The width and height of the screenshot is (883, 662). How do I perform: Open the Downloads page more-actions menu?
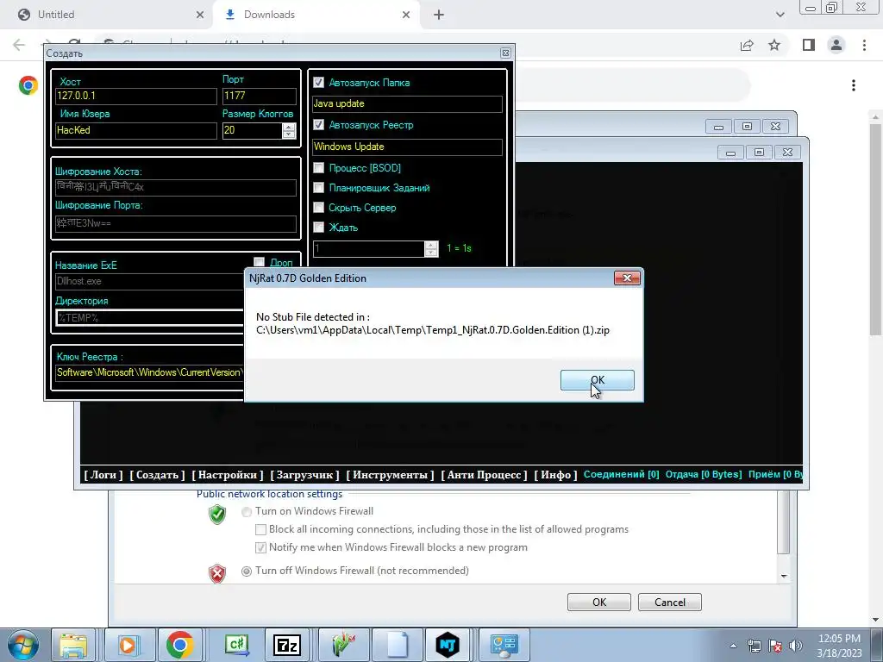point(854,85)
